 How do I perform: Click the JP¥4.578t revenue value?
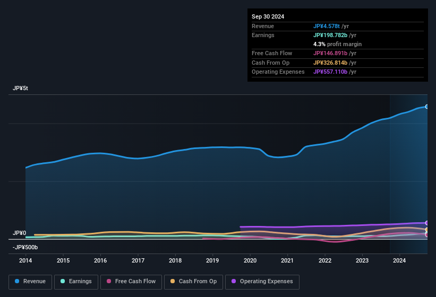point(327,26)
